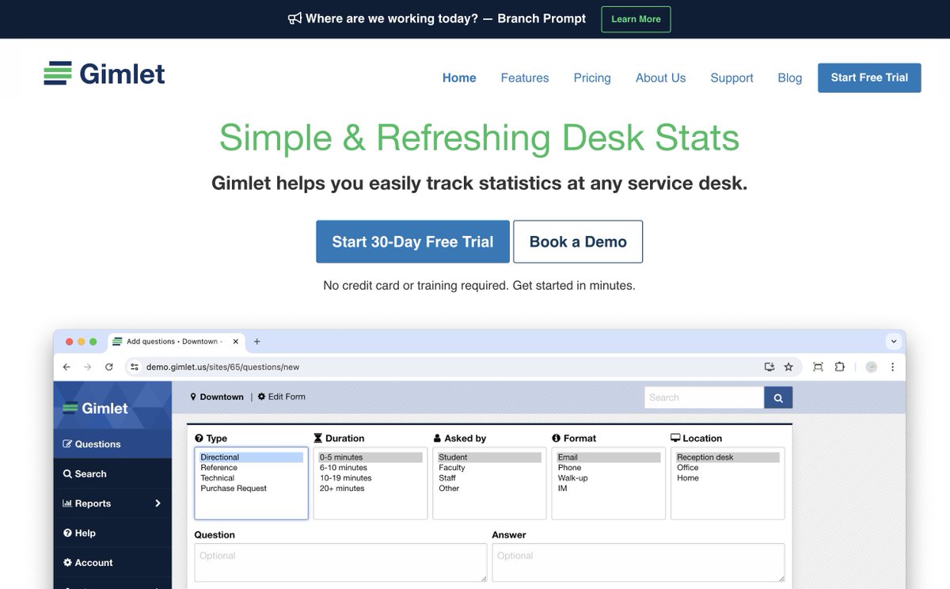Image resolution: width=950 pixels, height=589 pixels.
Task: Select Email in the Format list
Action: [x=608, y=458]
